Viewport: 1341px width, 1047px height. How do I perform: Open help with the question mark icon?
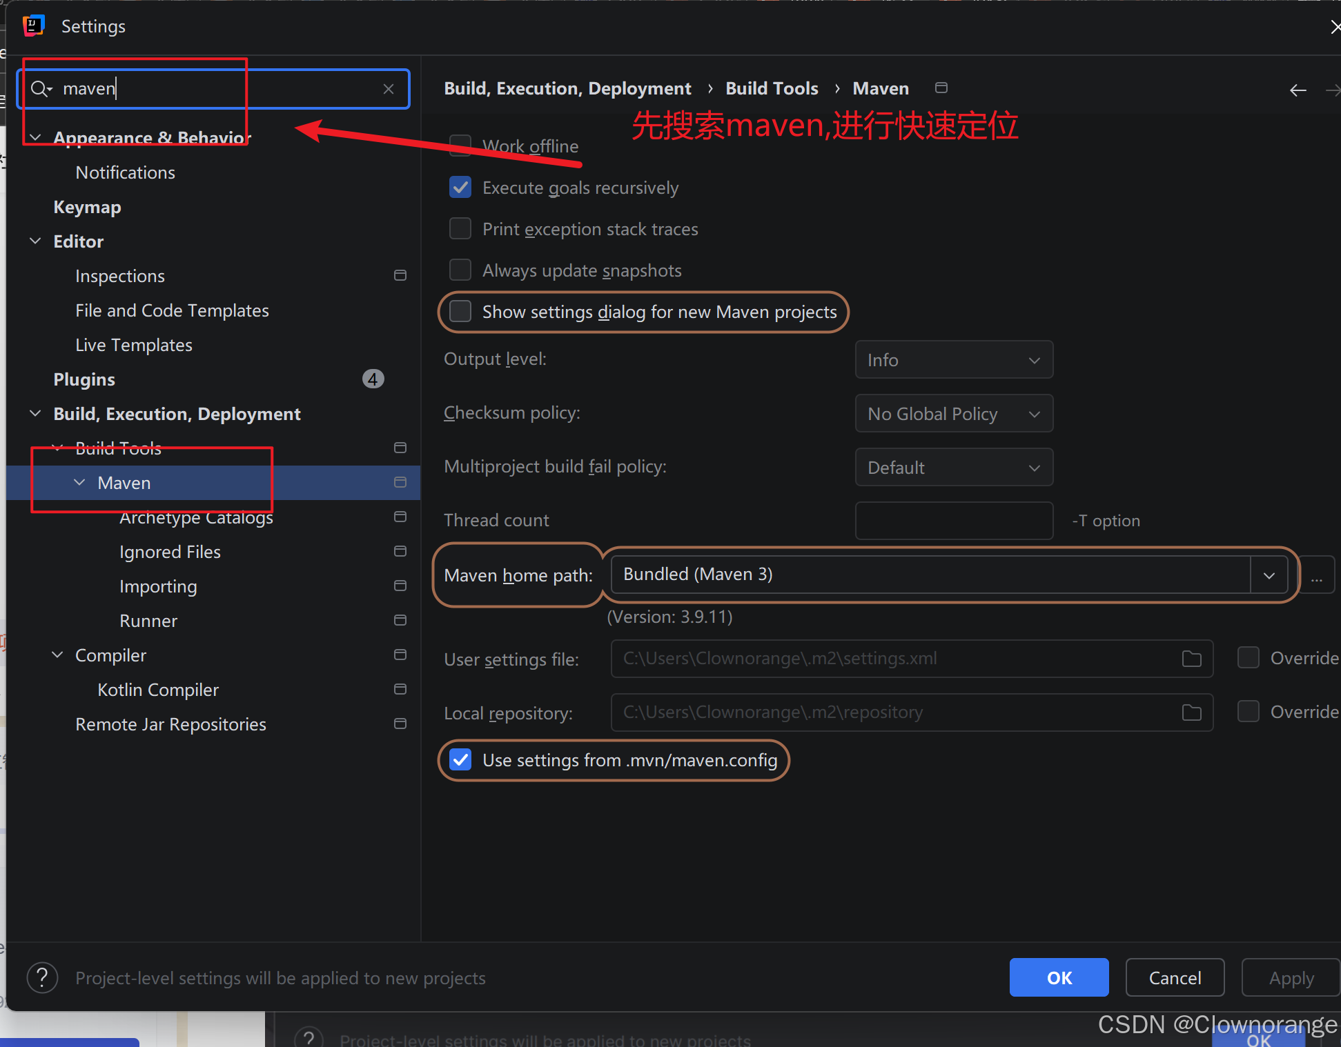pos(42,977)
